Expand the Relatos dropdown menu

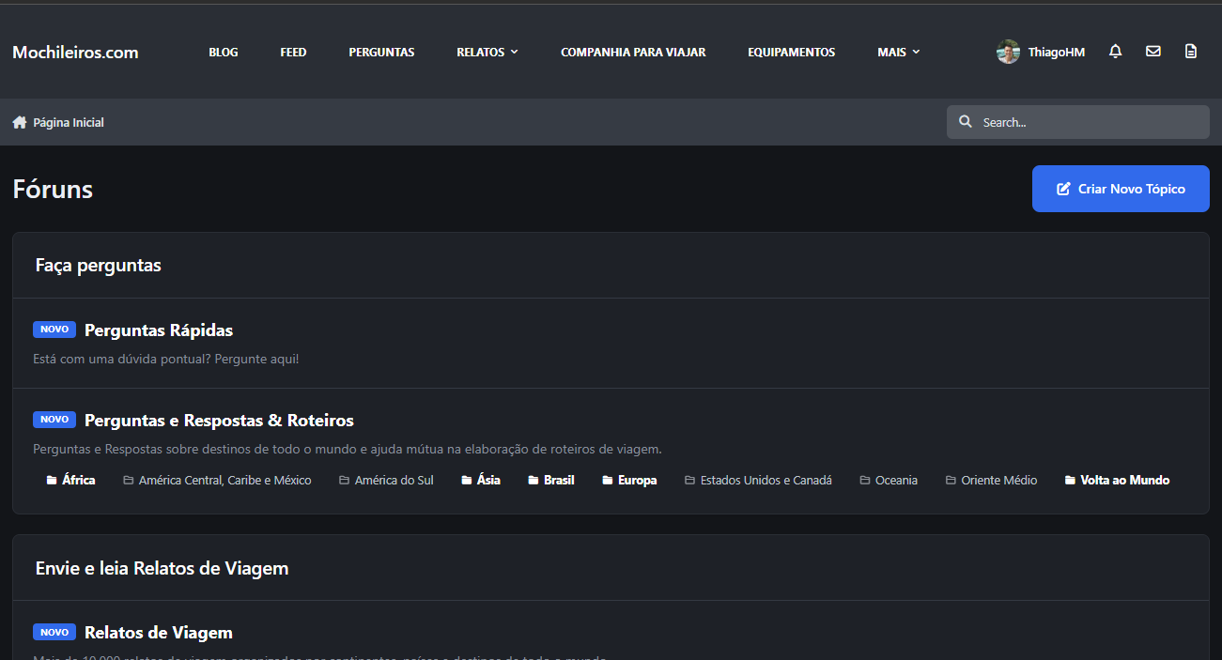click(487, 53)
